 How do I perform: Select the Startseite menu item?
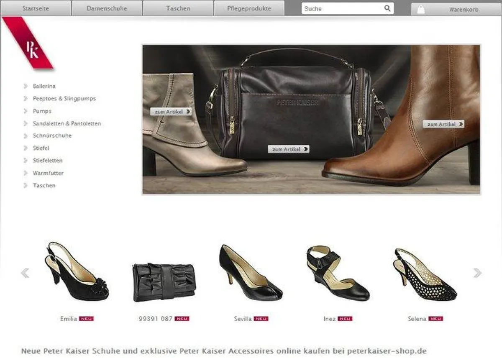click(36, 8)
